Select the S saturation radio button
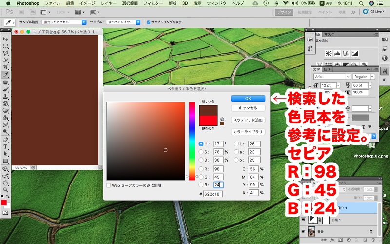 [x=201, y=152]
